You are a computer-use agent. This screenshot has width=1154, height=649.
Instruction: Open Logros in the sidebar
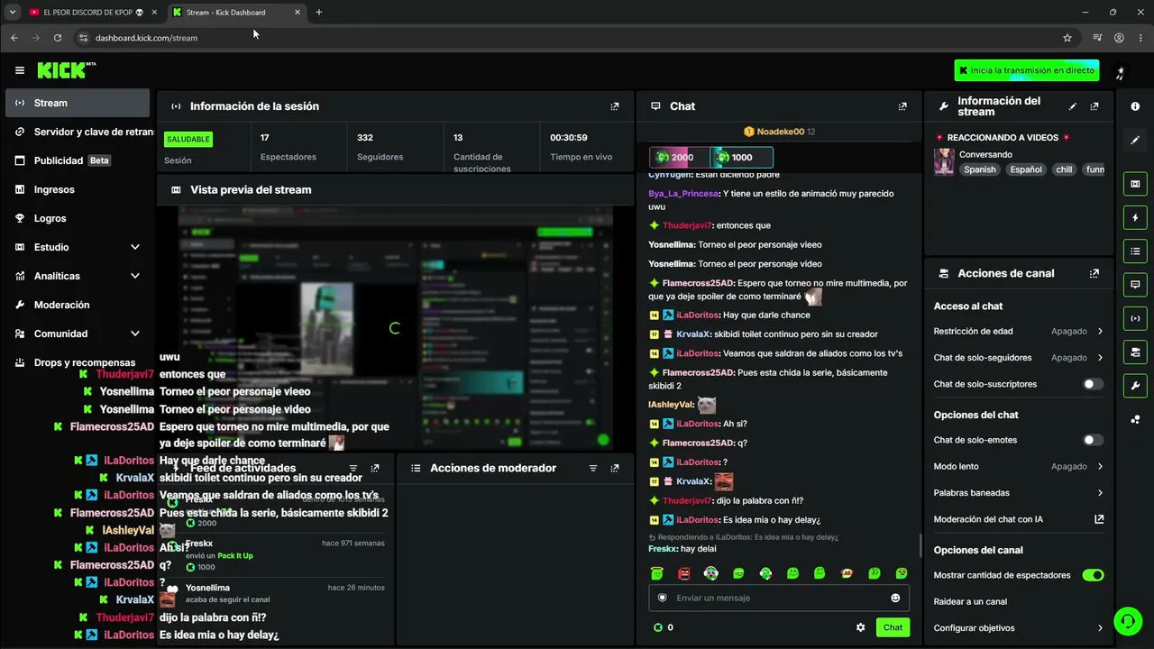pos(78,218)
